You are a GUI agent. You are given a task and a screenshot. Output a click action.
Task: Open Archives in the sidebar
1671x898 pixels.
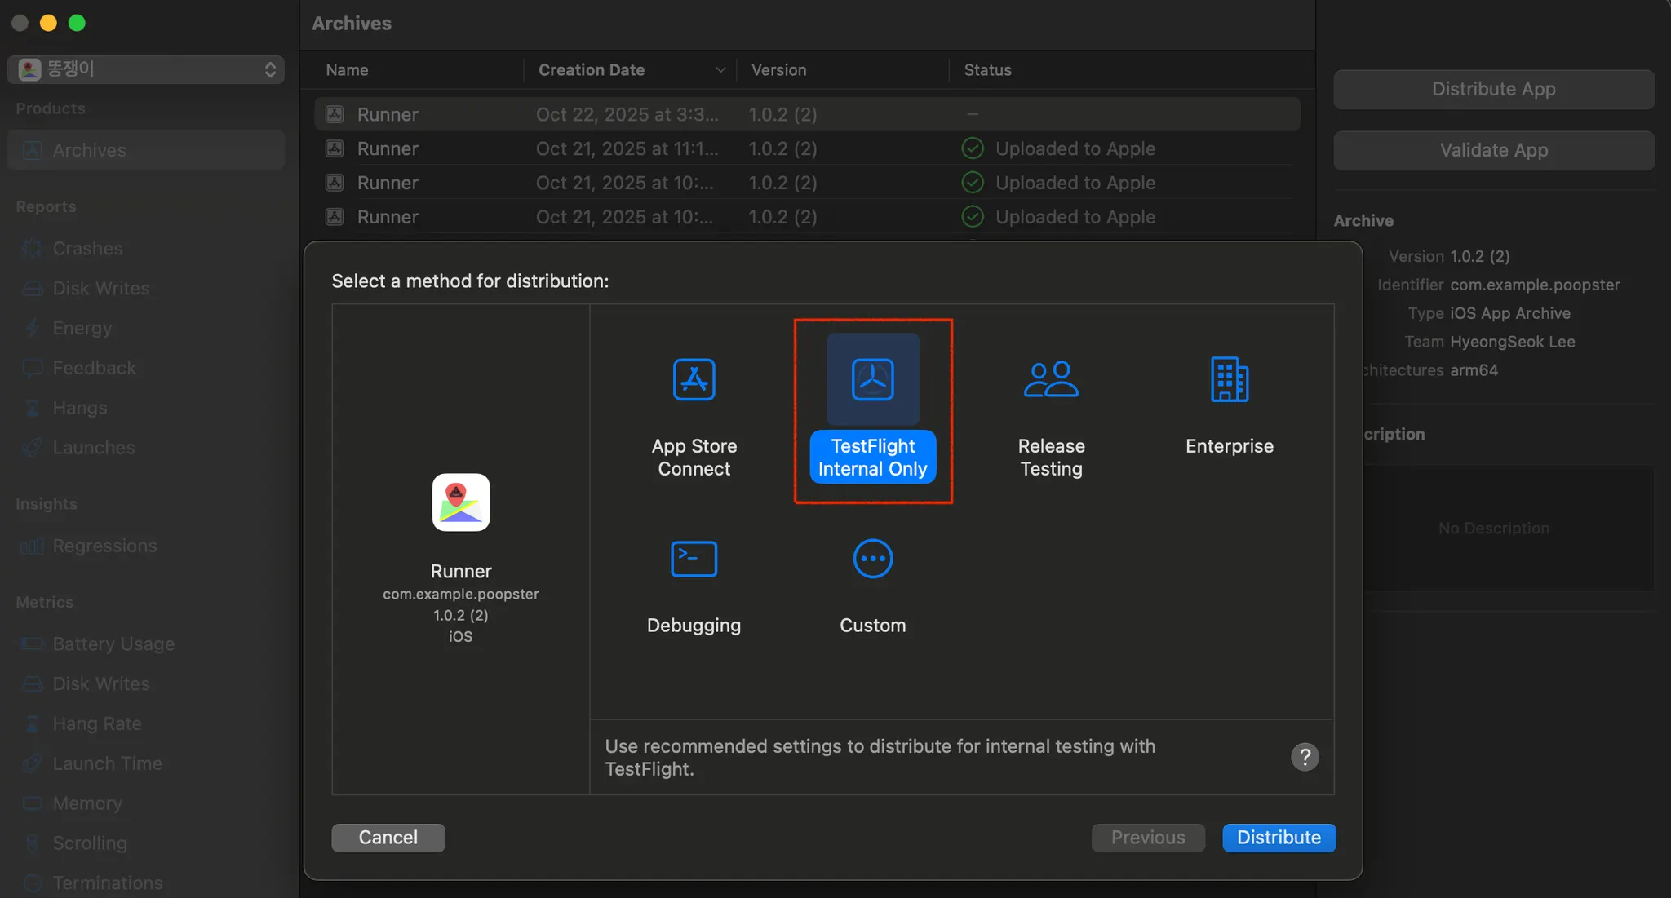(x=90, y=150)
